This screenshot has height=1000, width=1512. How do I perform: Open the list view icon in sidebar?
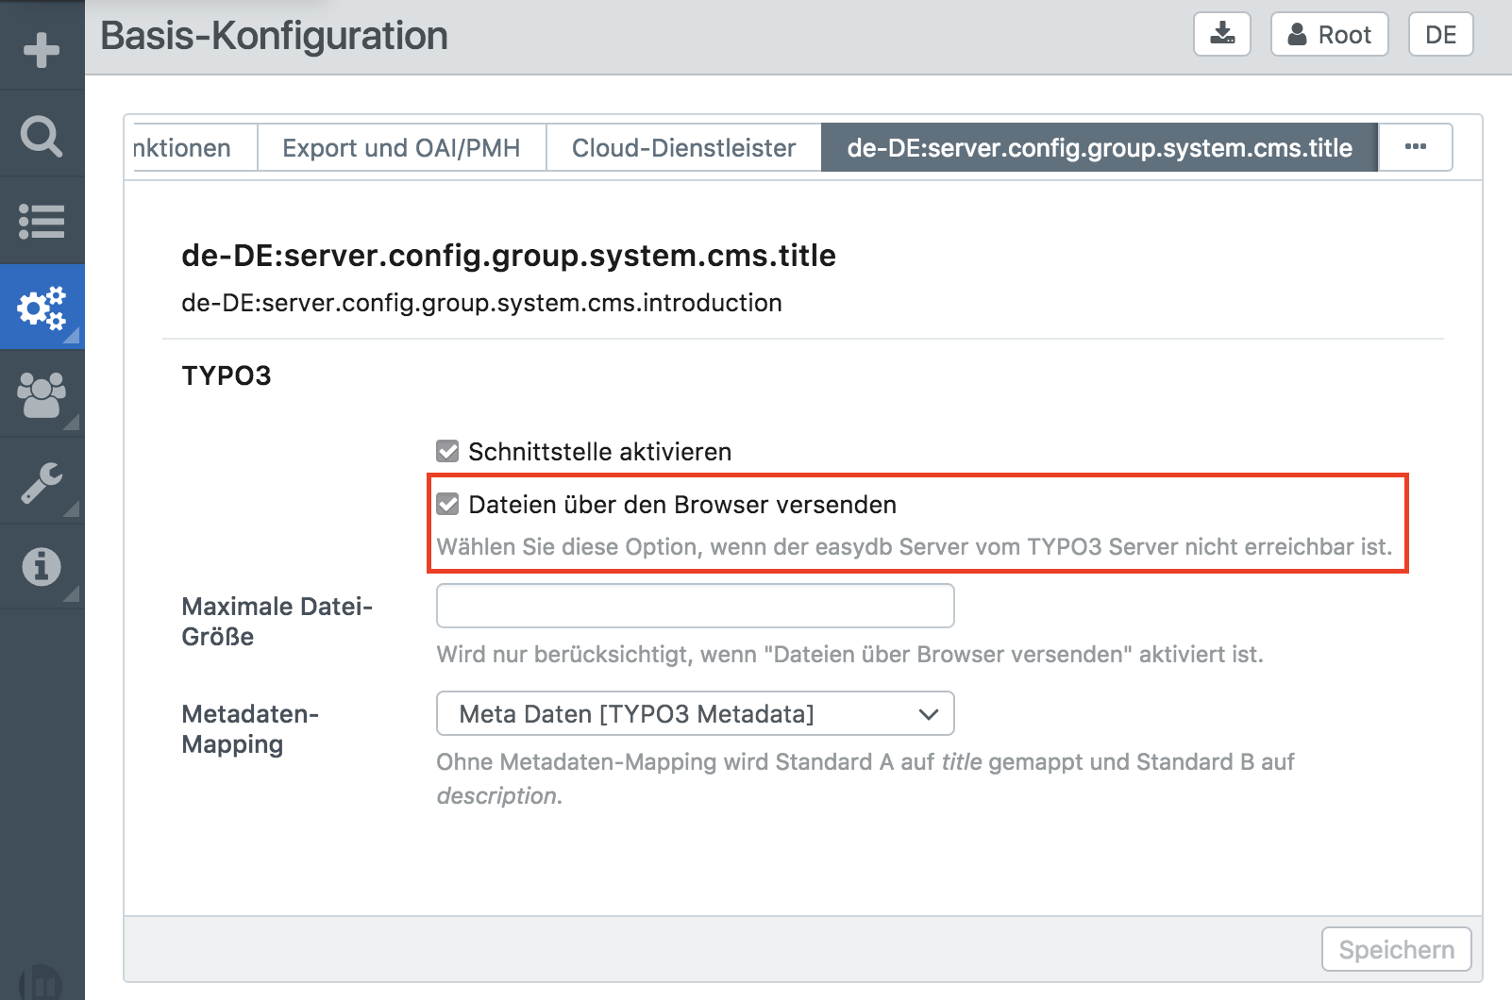tap(42, 222)
